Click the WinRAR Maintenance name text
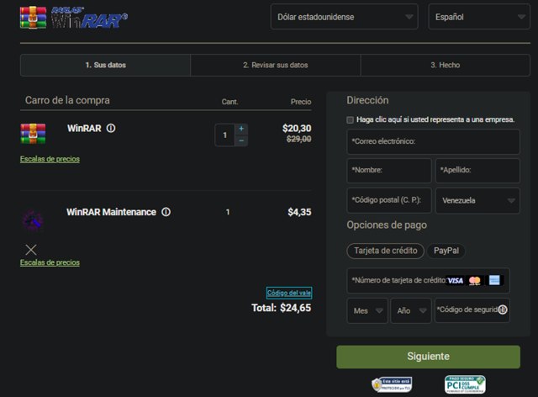The width and height of the screenshot is (538, 397). coord(111,212)
